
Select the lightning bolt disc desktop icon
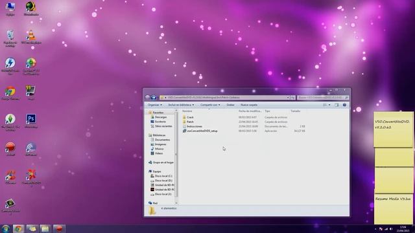pos(10,66)
